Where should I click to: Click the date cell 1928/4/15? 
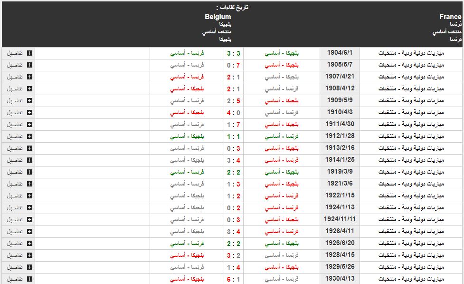coord(340,255)
